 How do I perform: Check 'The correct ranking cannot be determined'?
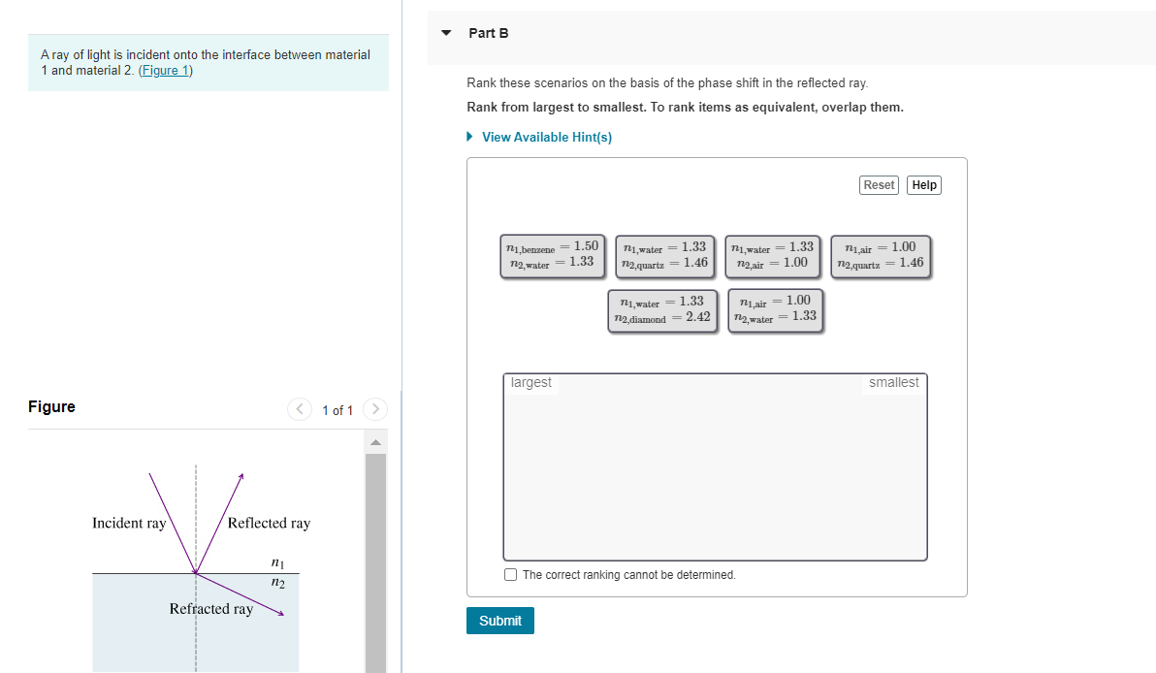pyautogui.click(x=509, y=574)
